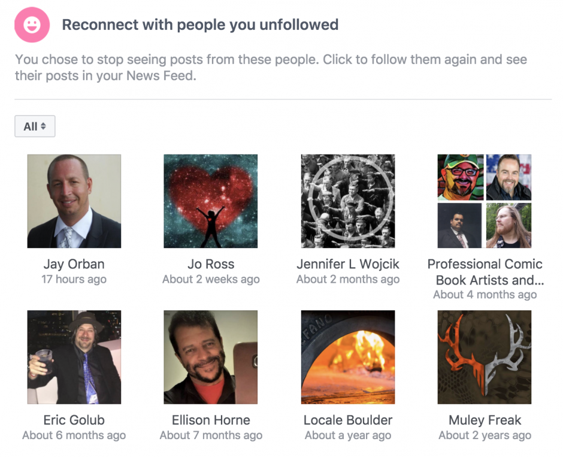Image resolution: width=563 pixels, height=457 pixels.
Task: Click the Muley Freak antler logo
Action: point(485,357)
